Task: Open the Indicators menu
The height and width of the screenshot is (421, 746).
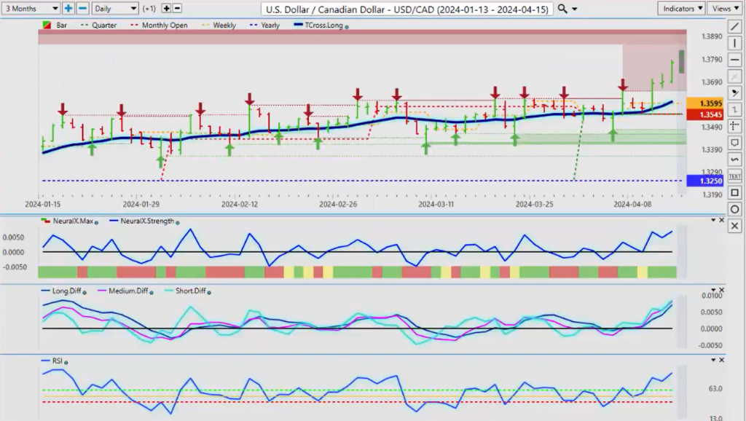Action: tap(682, 9)
